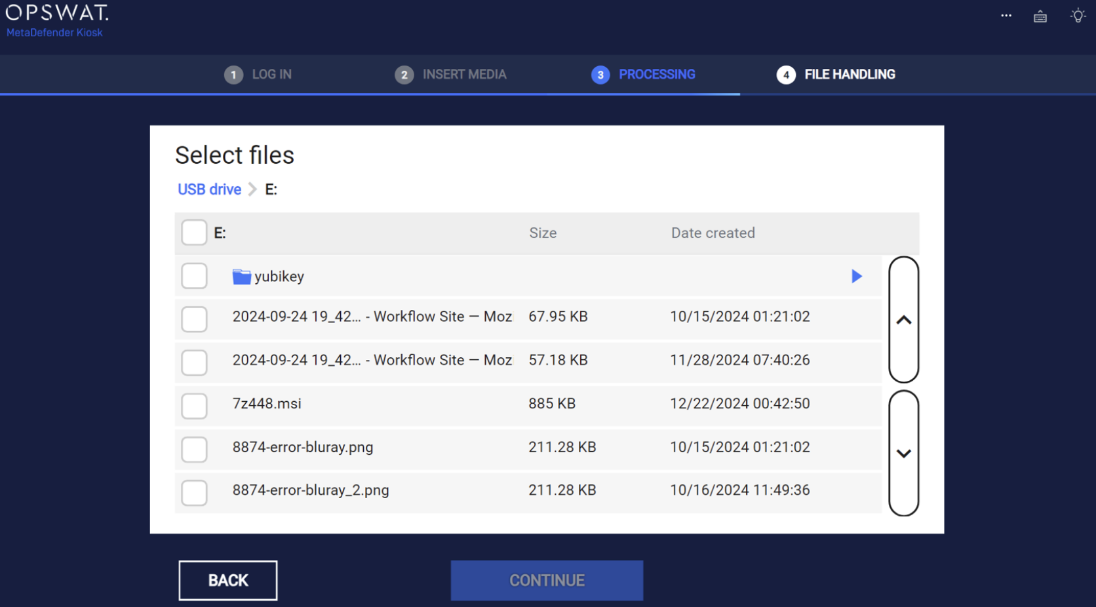Select the 7z448.msi file checkbox
The image size is (1096, 607).
[x=194, y=406]
